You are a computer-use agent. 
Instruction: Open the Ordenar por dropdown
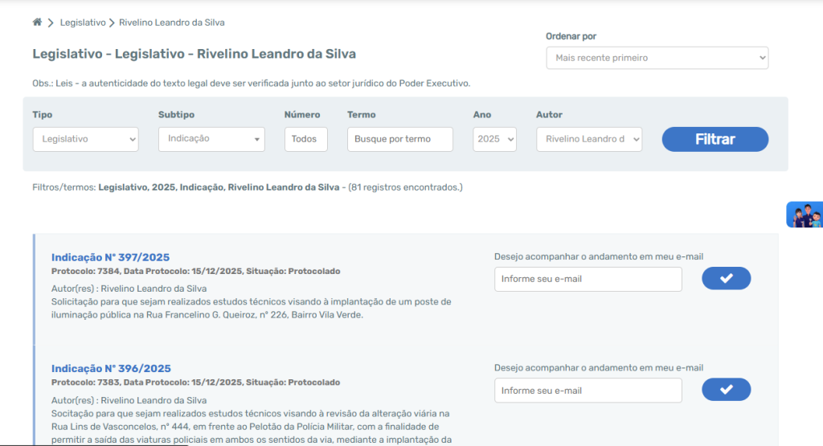[657, 58]
